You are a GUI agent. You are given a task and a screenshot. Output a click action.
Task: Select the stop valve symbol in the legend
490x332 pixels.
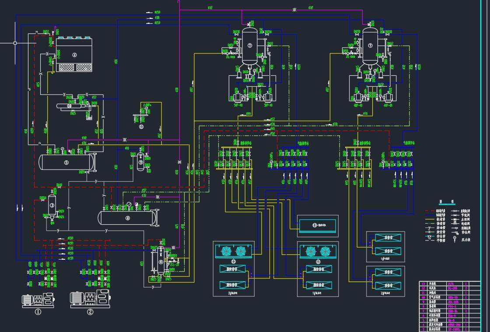point(455,211)
